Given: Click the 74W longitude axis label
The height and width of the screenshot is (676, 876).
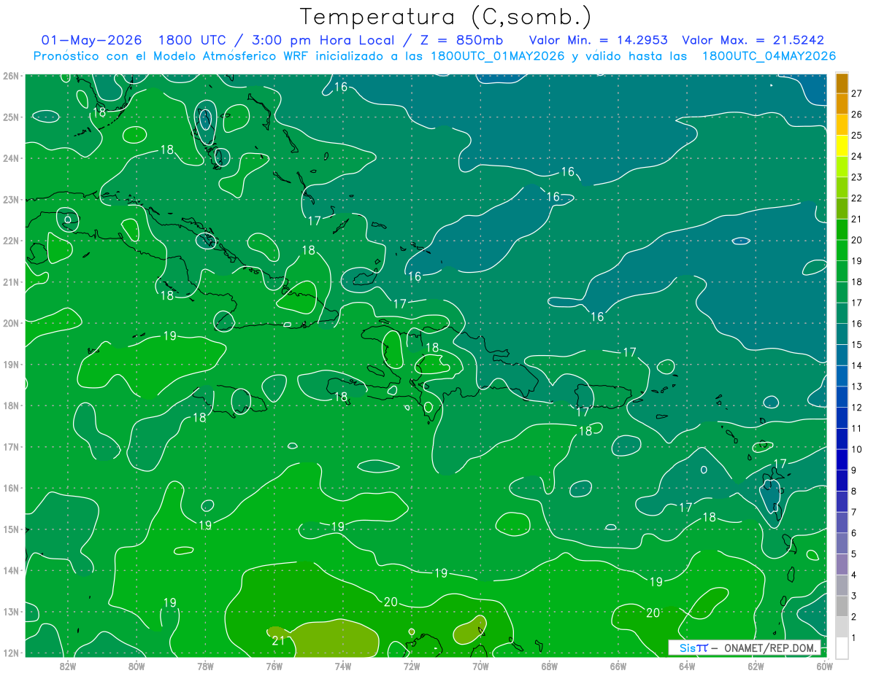Looking at the screenshot, I should click(x=342, y=666).
